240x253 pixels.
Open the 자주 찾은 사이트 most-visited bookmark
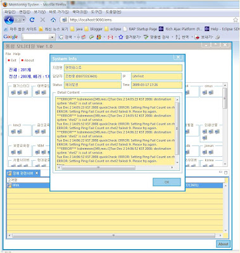click(20, 29)
